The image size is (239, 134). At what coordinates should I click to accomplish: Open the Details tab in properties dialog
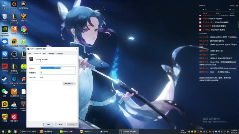pyautogui.click(x=51, y=54)
